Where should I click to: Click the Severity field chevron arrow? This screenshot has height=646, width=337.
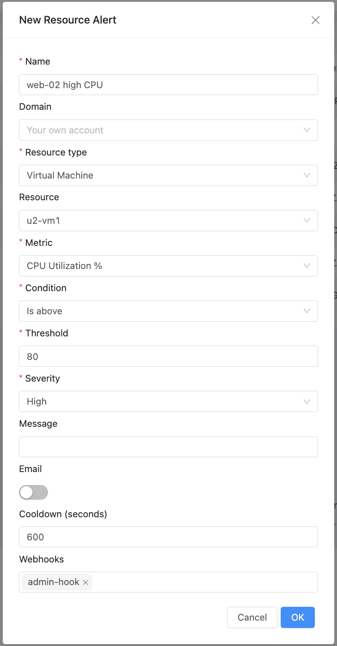click(x=307, y=401)
